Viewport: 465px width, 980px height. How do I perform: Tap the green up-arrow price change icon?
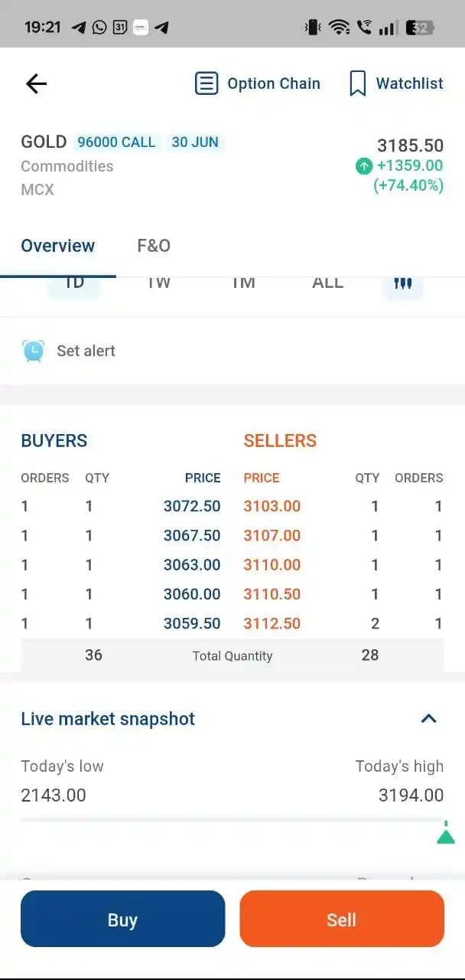point(364,165)
